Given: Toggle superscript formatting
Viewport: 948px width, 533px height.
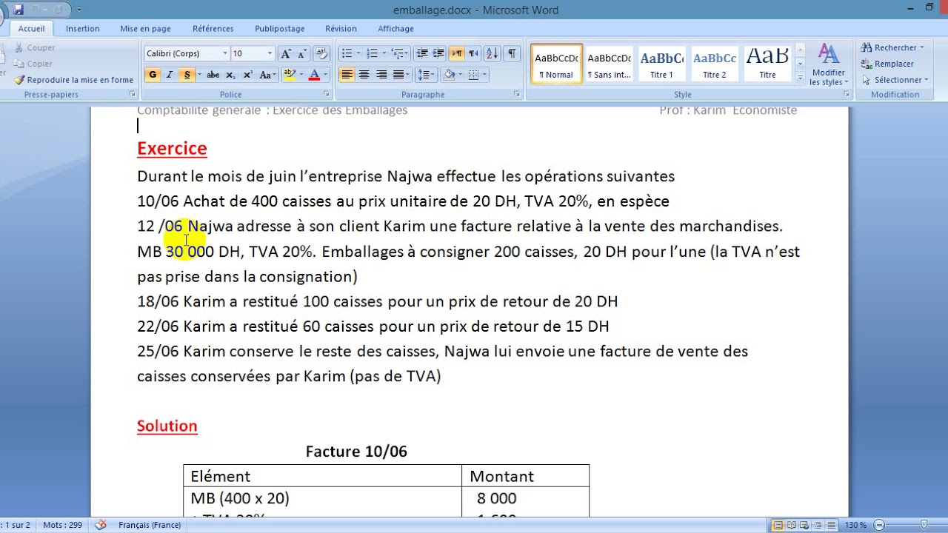Looking at the screenshot, I should coord(248,75).
